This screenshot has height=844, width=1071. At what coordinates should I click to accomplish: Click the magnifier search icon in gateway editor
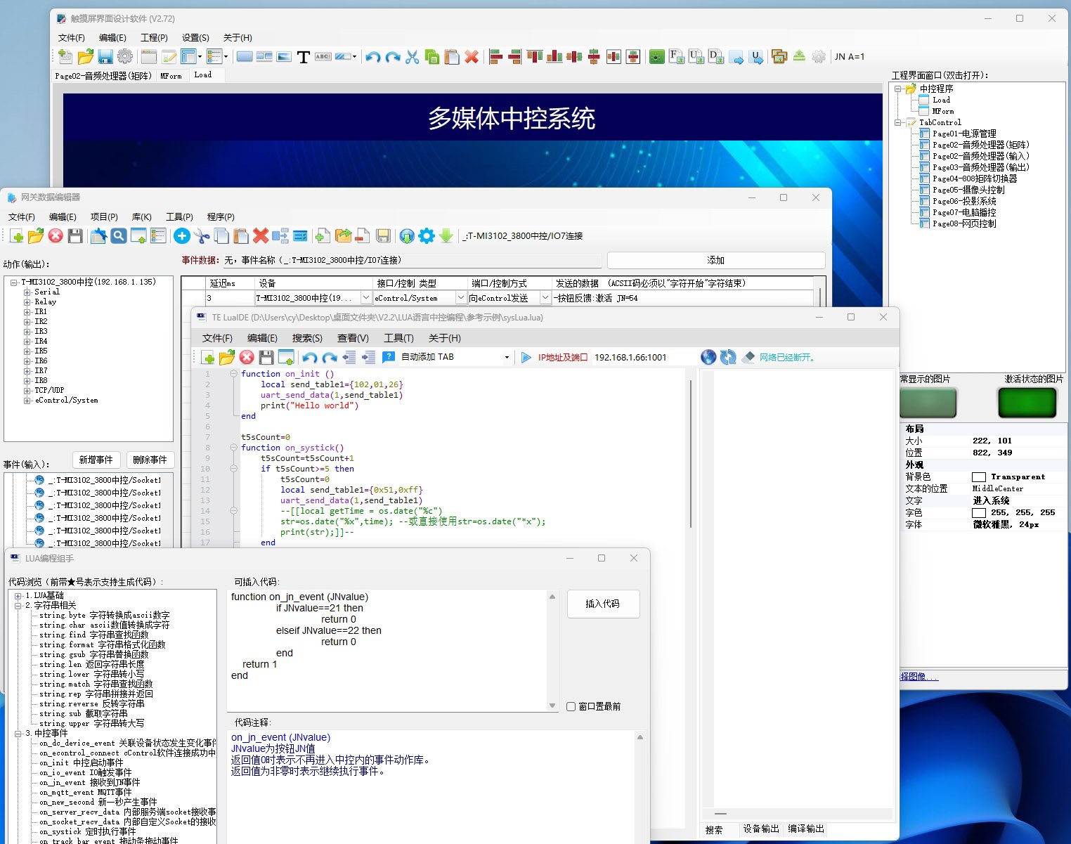pyautogui.click(x=119, y=236)
